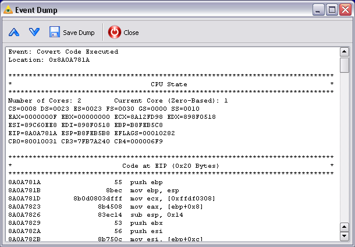The image size is (355, 247).
Task: Click the 'CPU State' heading
Action: [x=169, y=84]
